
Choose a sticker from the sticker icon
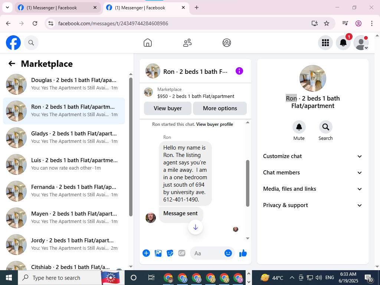tap(170, 253)
